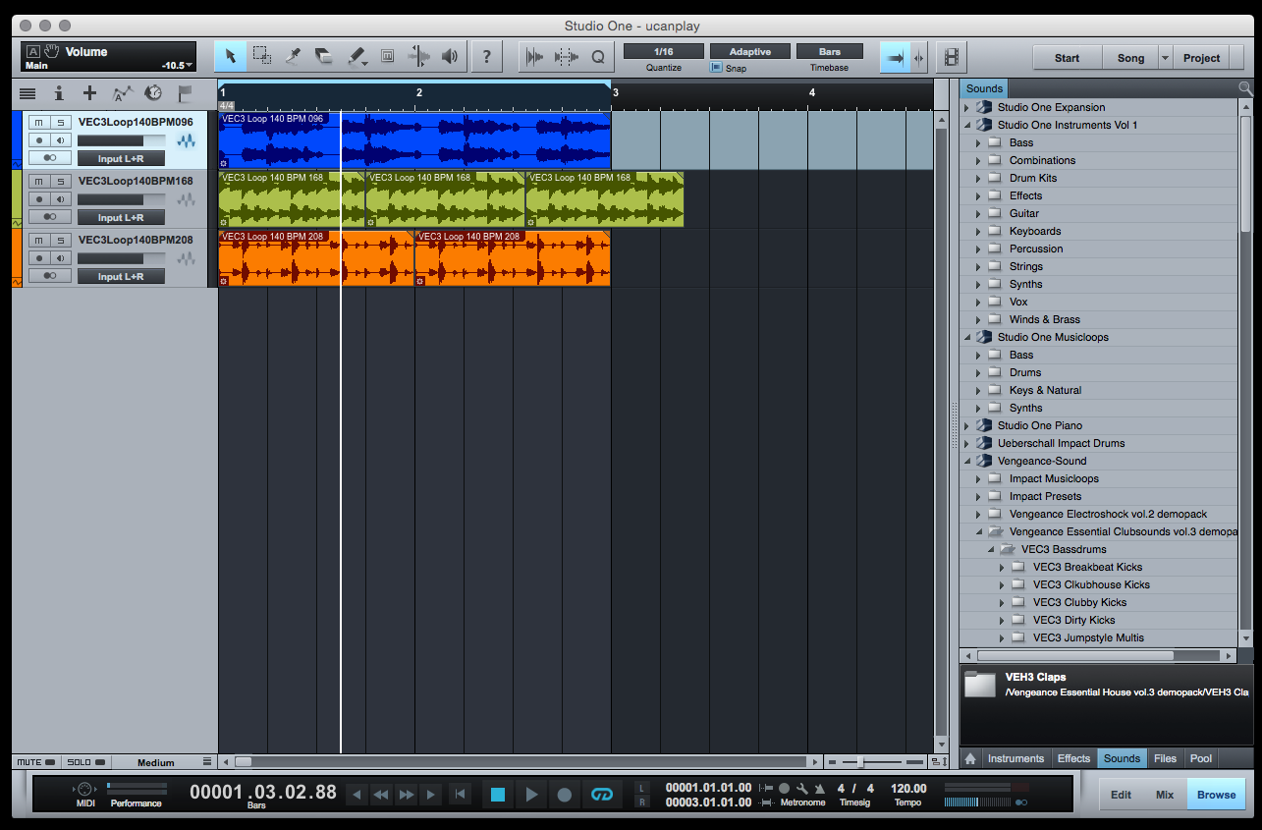Start playback with the Play button
This screenshot has width=1262, height=830.
(x=531, y=795)
